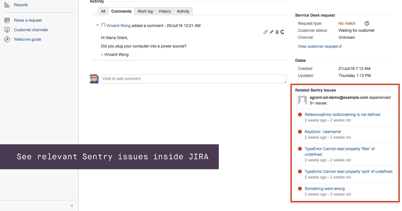Delete the comment using trash icon

point(277,32)
